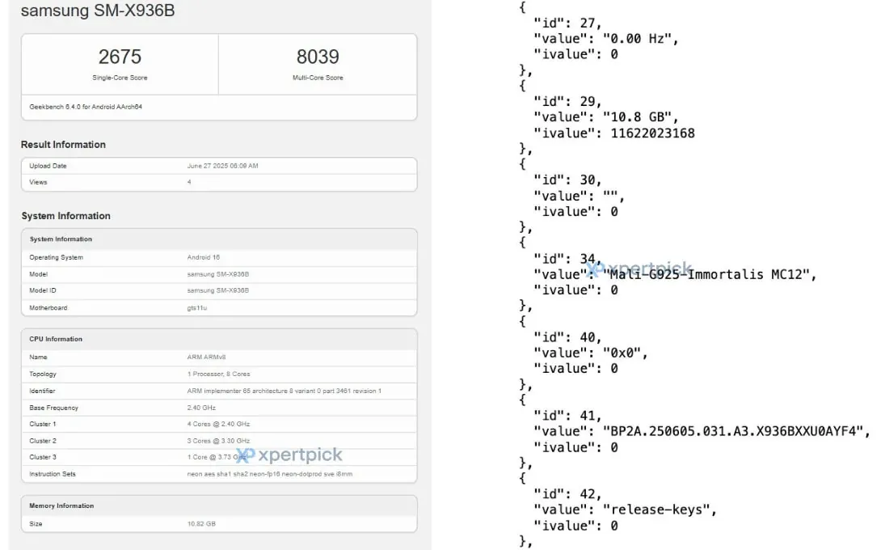This screenshot has width=881, height=550.
Task: Select the JSON value "0x0"
Action: pyautogui.click(x=622, y=353)
